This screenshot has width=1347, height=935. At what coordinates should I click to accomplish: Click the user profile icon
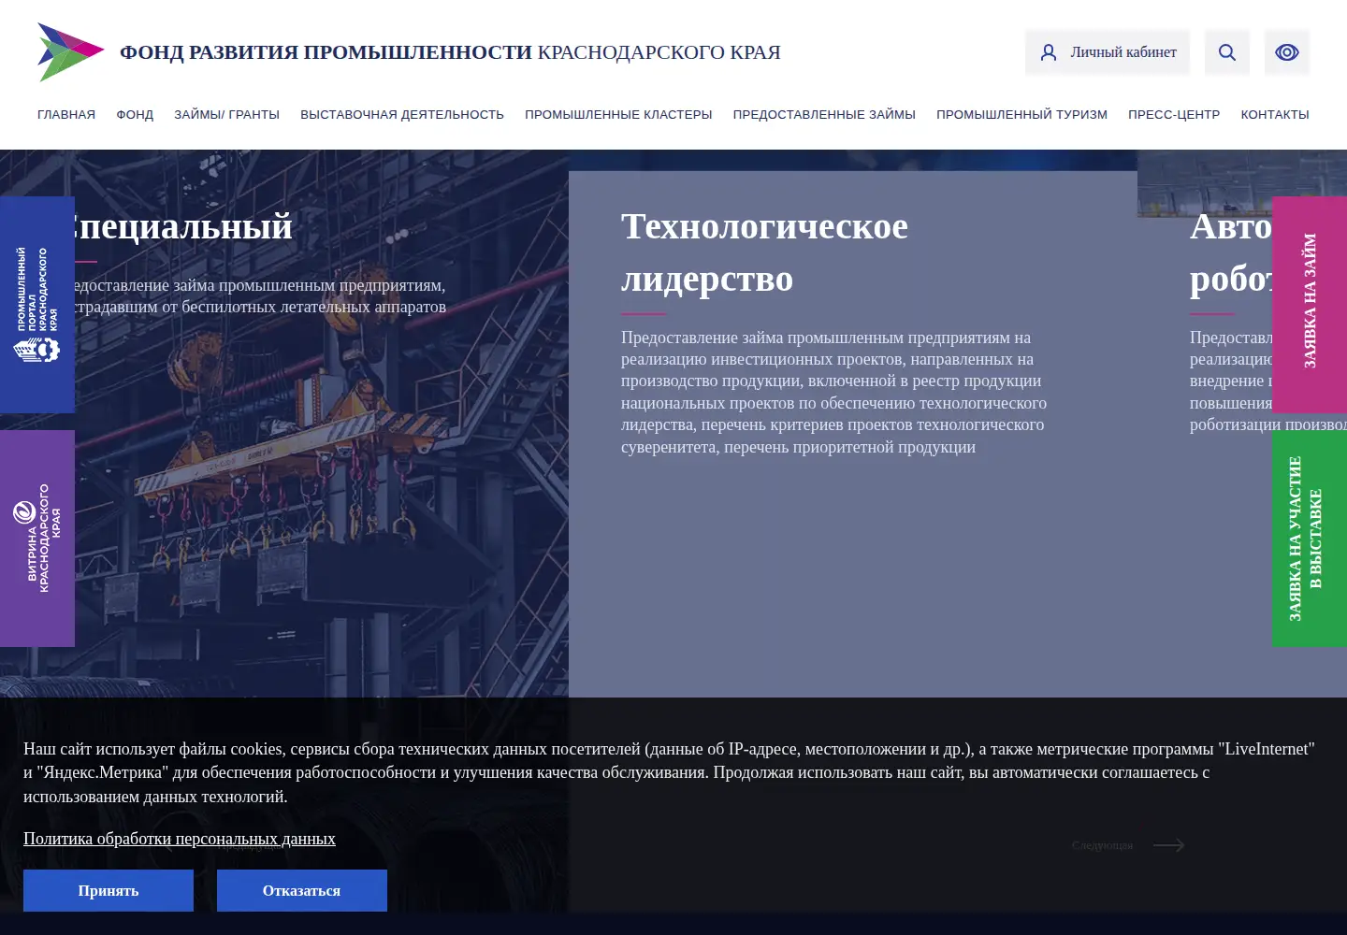click(x=1049, y=52)
